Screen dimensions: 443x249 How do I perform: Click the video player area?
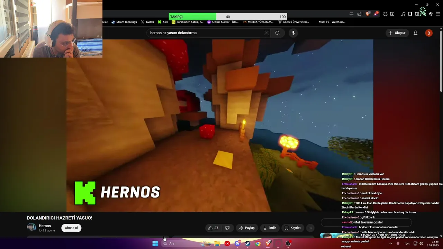click(x=220, y=126)
